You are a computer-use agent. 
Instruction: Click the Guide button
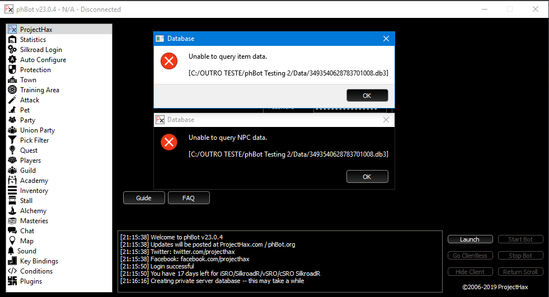[x=144, y=198]
